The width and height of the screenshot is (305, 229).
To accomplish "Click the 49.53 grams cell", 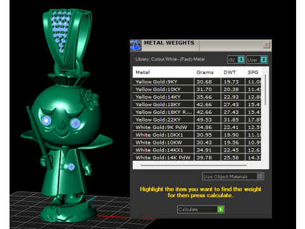I will pos(207,120).
